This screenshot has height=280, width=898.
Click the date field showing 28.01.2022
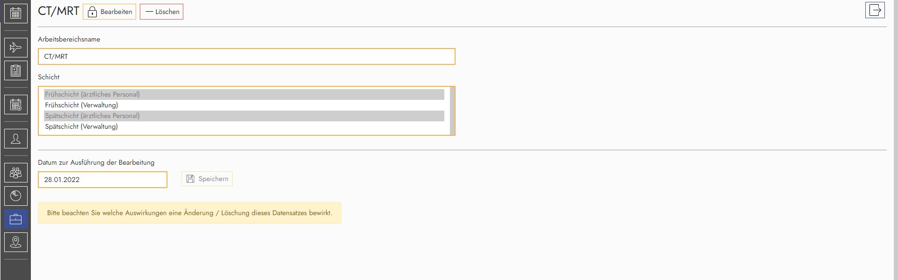pos(102,180)
